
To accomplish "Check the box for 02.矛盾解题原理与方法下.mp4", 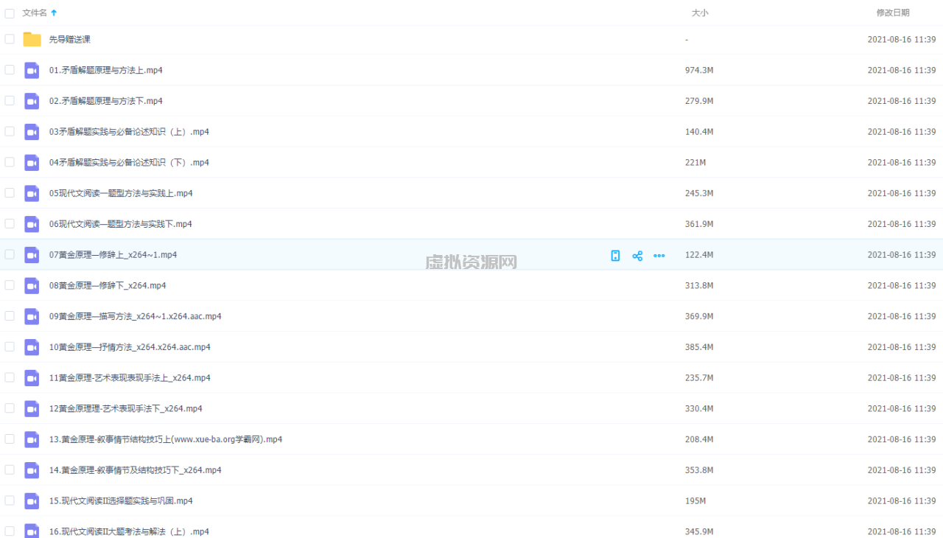I will (x=10, y=100).
